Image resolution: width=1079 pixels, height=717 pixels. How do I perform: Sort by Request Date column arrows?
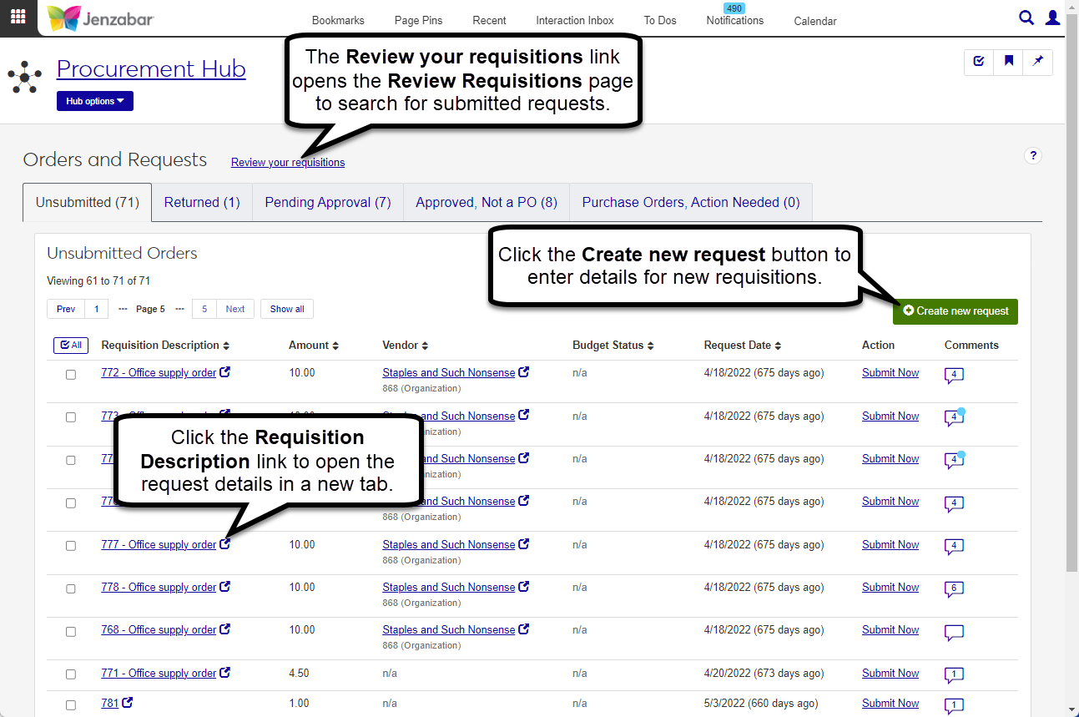click(x=778, y=346)
